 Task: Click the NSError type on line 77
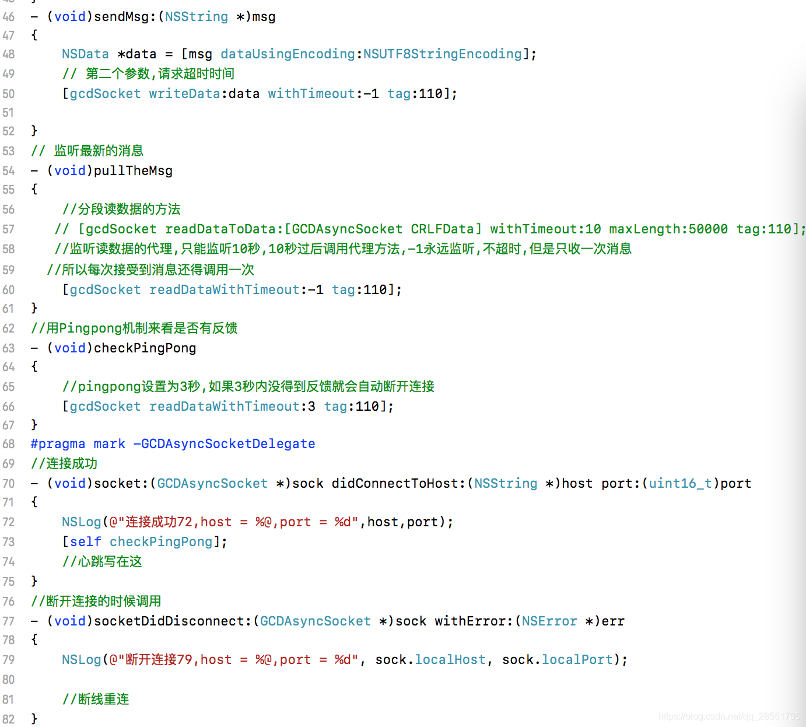[549, 621]
